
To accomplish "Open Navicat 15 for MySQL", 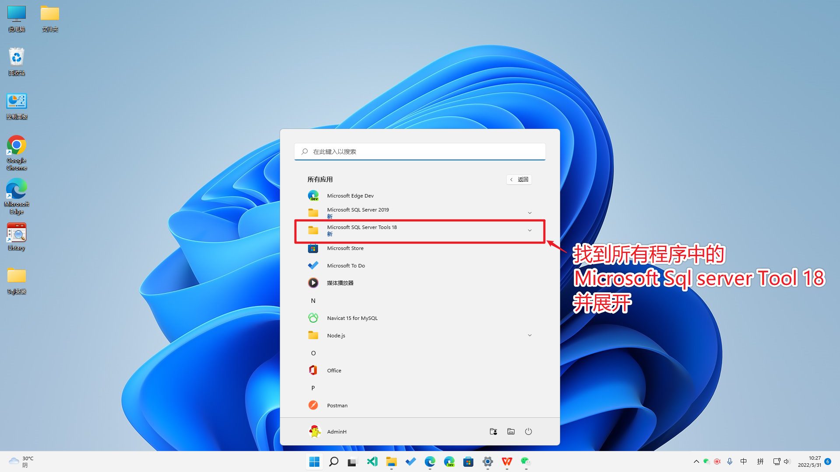I will click(419, 318).
